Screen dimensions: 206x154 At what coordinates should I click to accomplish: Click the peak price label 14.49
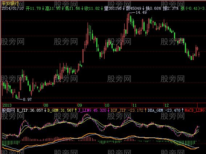[x=141, y=12]
